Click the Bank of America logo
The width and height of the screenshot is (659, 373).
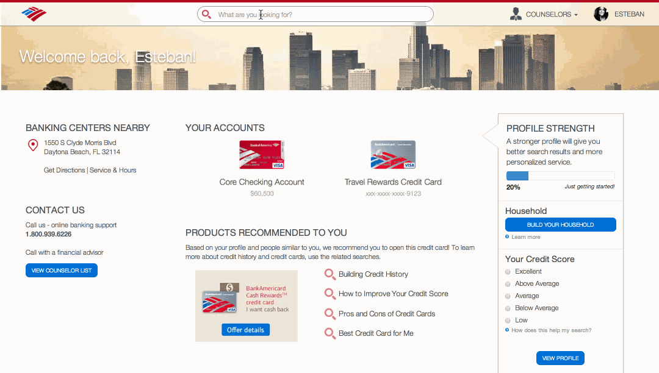pyautogui.click(x=34, y=14)
